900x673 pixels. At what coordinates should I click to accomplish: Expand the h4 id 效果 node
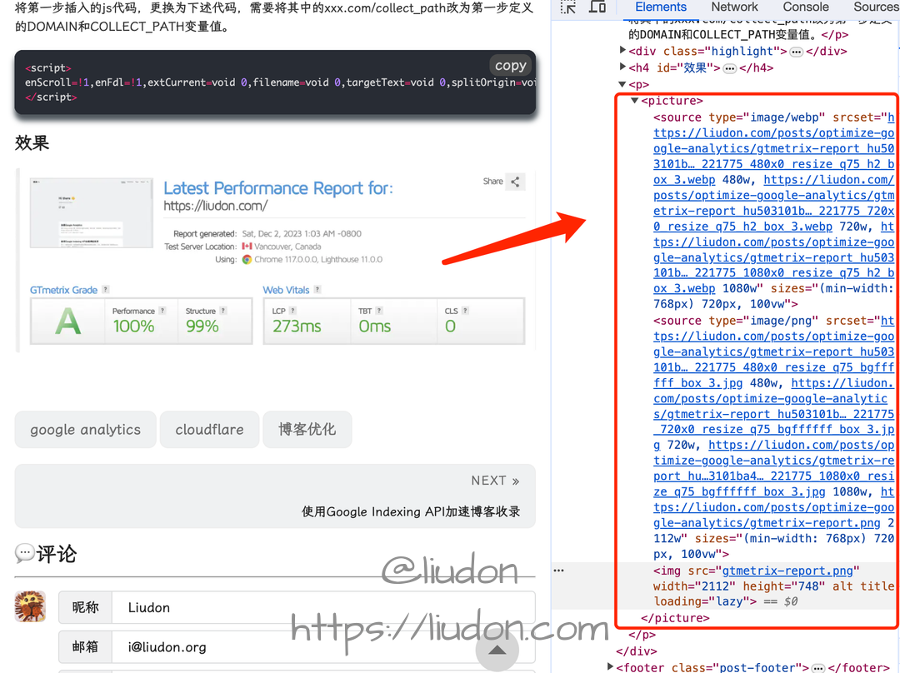(622, 67)
